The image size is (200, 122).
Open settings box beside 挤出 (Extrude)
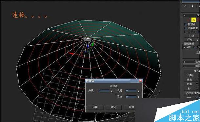point(197,80)
